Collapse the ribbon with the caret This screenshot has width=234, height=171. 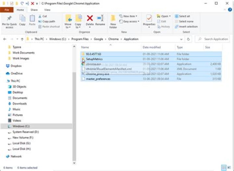click(225, 10)
